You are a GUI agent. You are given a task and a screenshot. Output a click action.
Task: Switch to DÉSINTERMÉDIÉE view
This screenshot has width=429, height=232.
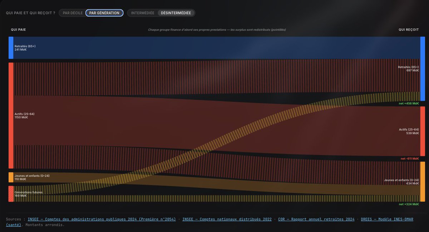176,13
